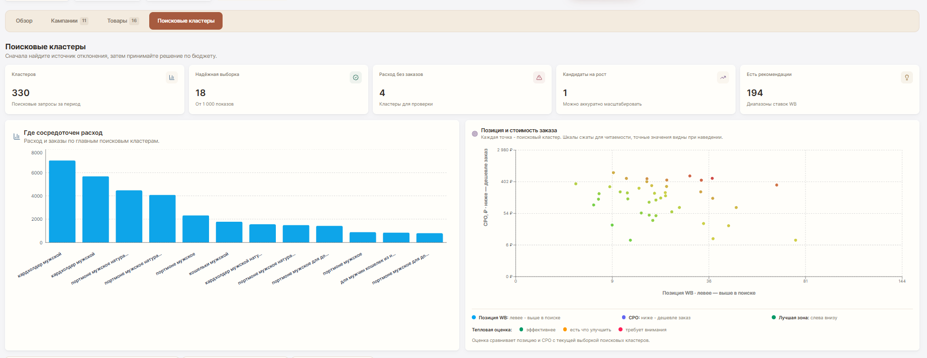Click the green Лучшая зона legend dot
The height and width of the screenshot is (358, 927).
point(774,317)
